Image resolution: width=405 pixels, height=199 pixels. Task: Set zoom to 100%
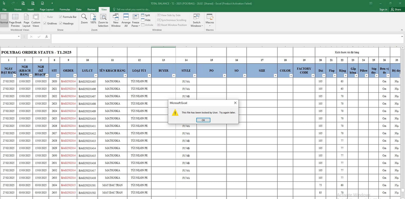click(93, 19)
